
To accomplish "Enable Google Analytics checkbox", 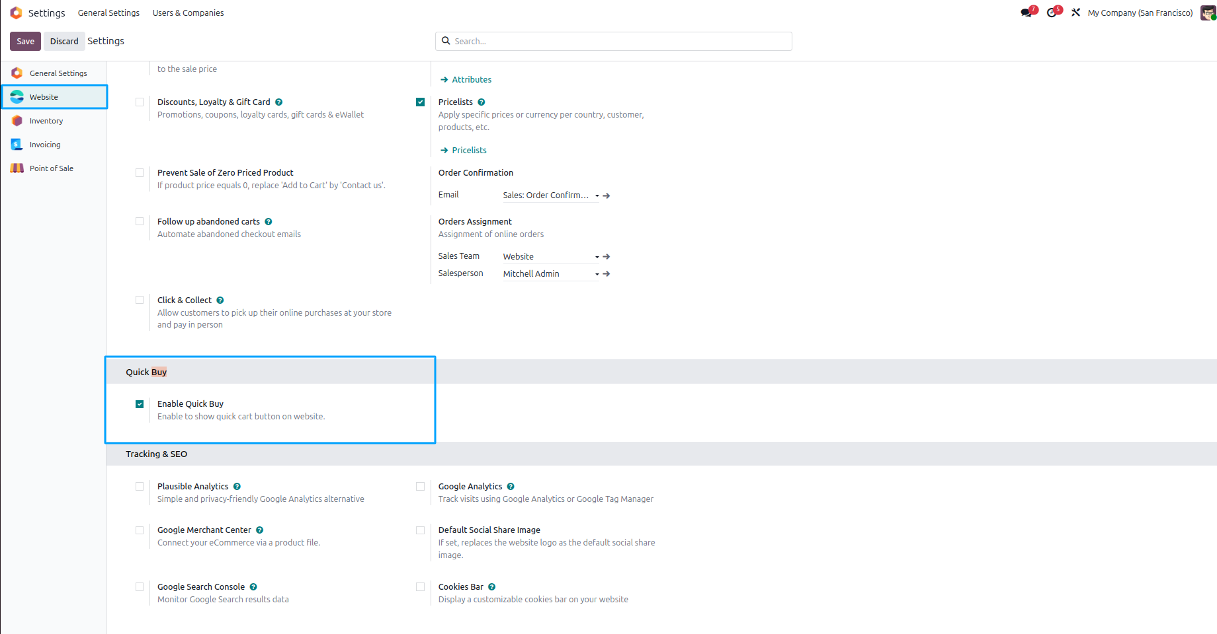I will point(420,487).
